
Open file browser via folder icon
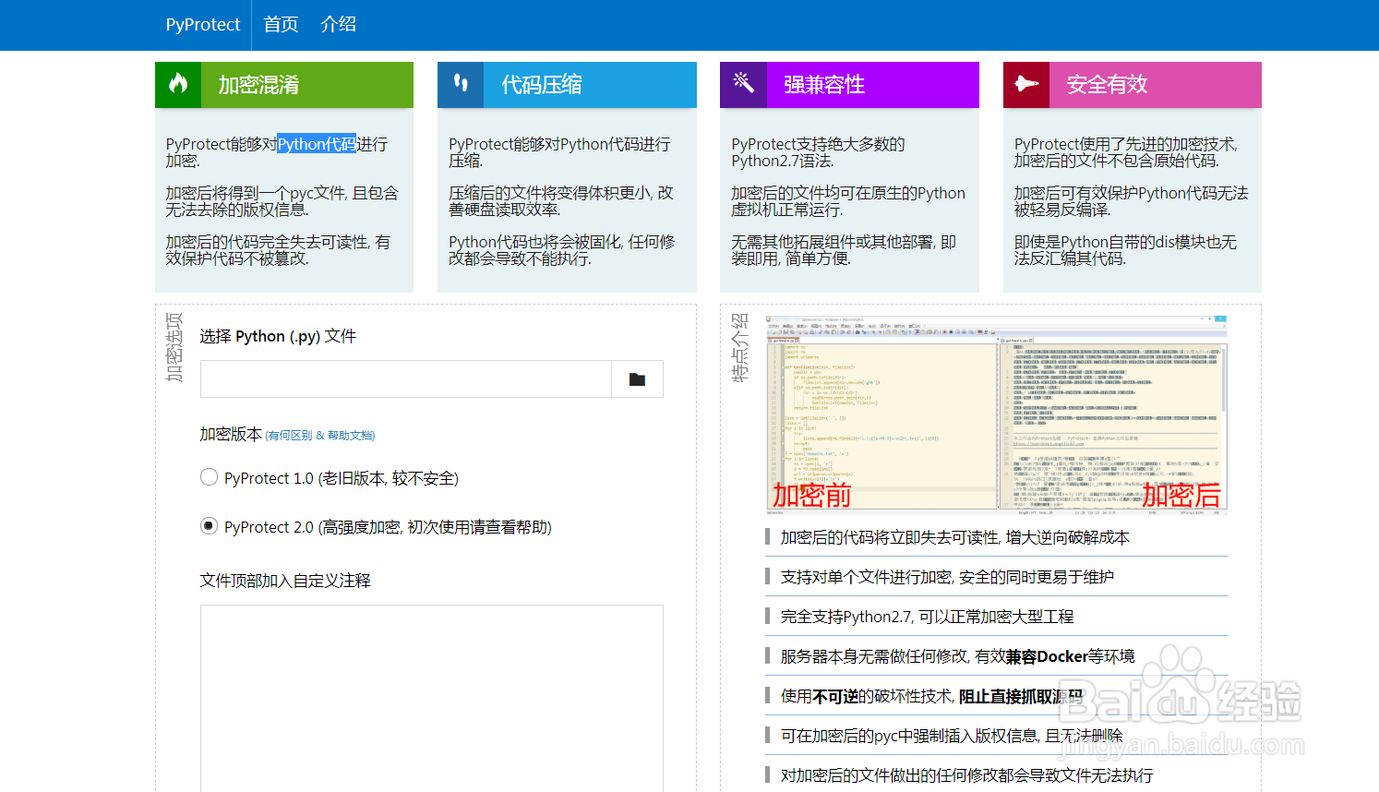[637, 379]
